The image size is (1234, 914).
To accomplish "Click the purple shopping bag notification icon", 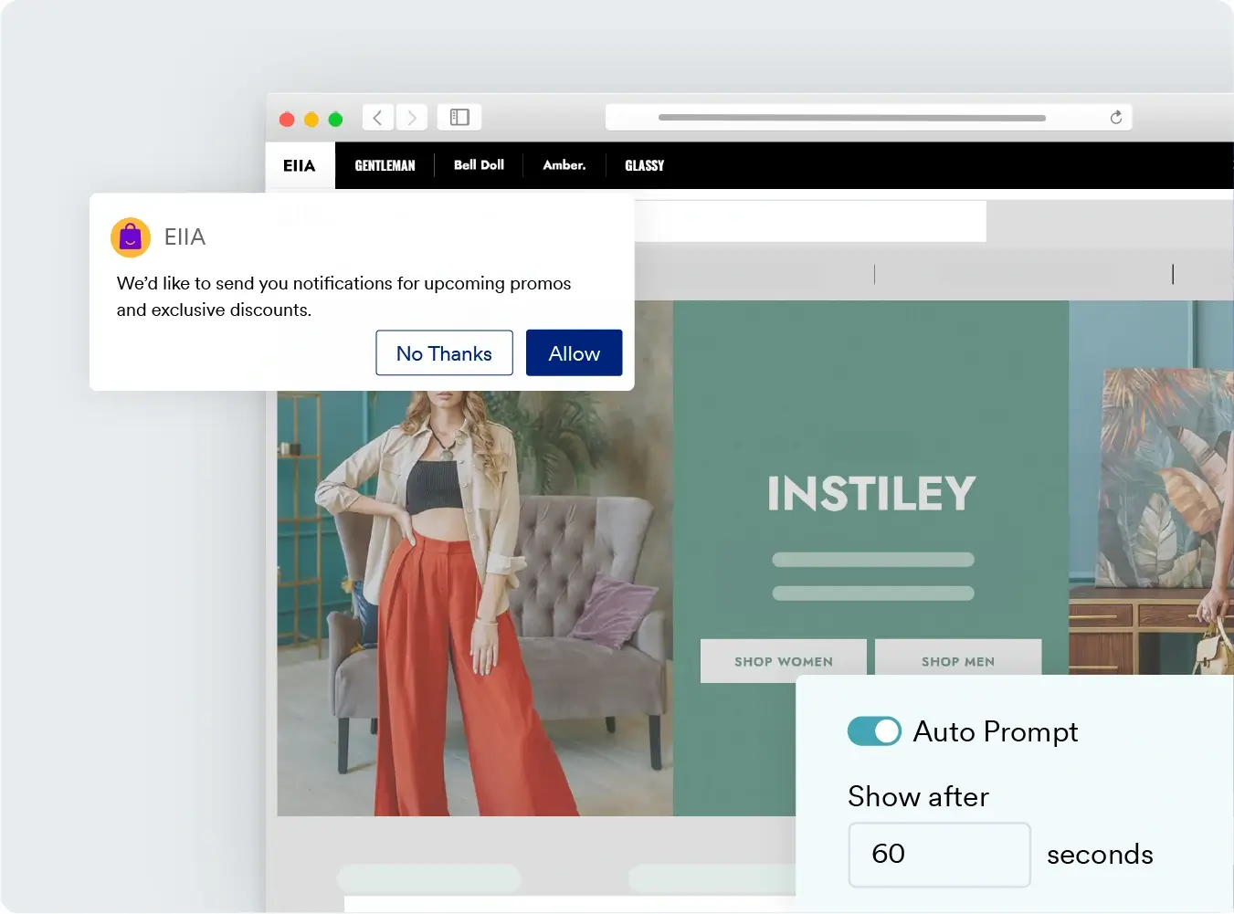I will [x=131, y=237].
